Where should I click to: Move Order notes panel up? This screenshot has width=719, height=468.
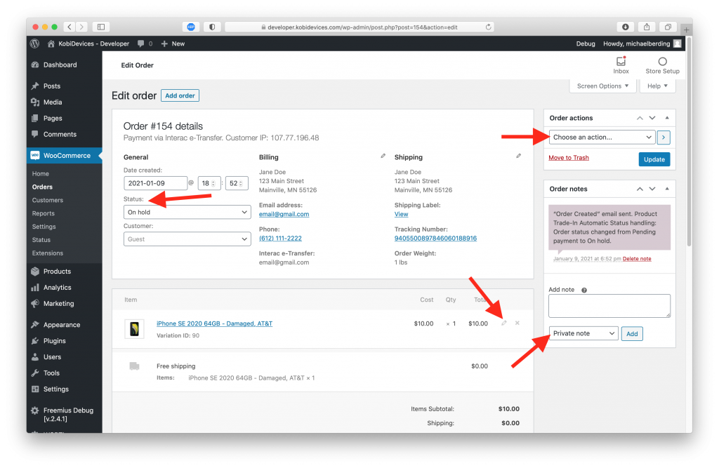point(640,189)
